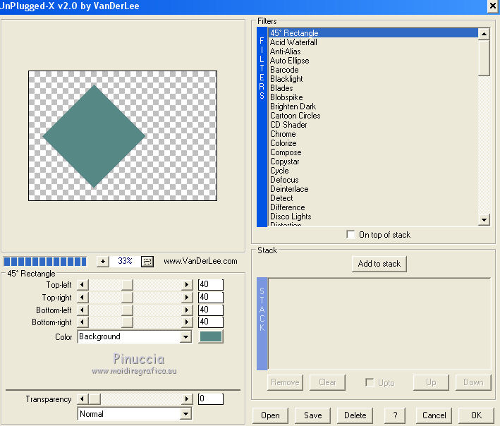Click left arrow of Bottom-right slider
Screen dimensions: 500x426
(83, 322)
